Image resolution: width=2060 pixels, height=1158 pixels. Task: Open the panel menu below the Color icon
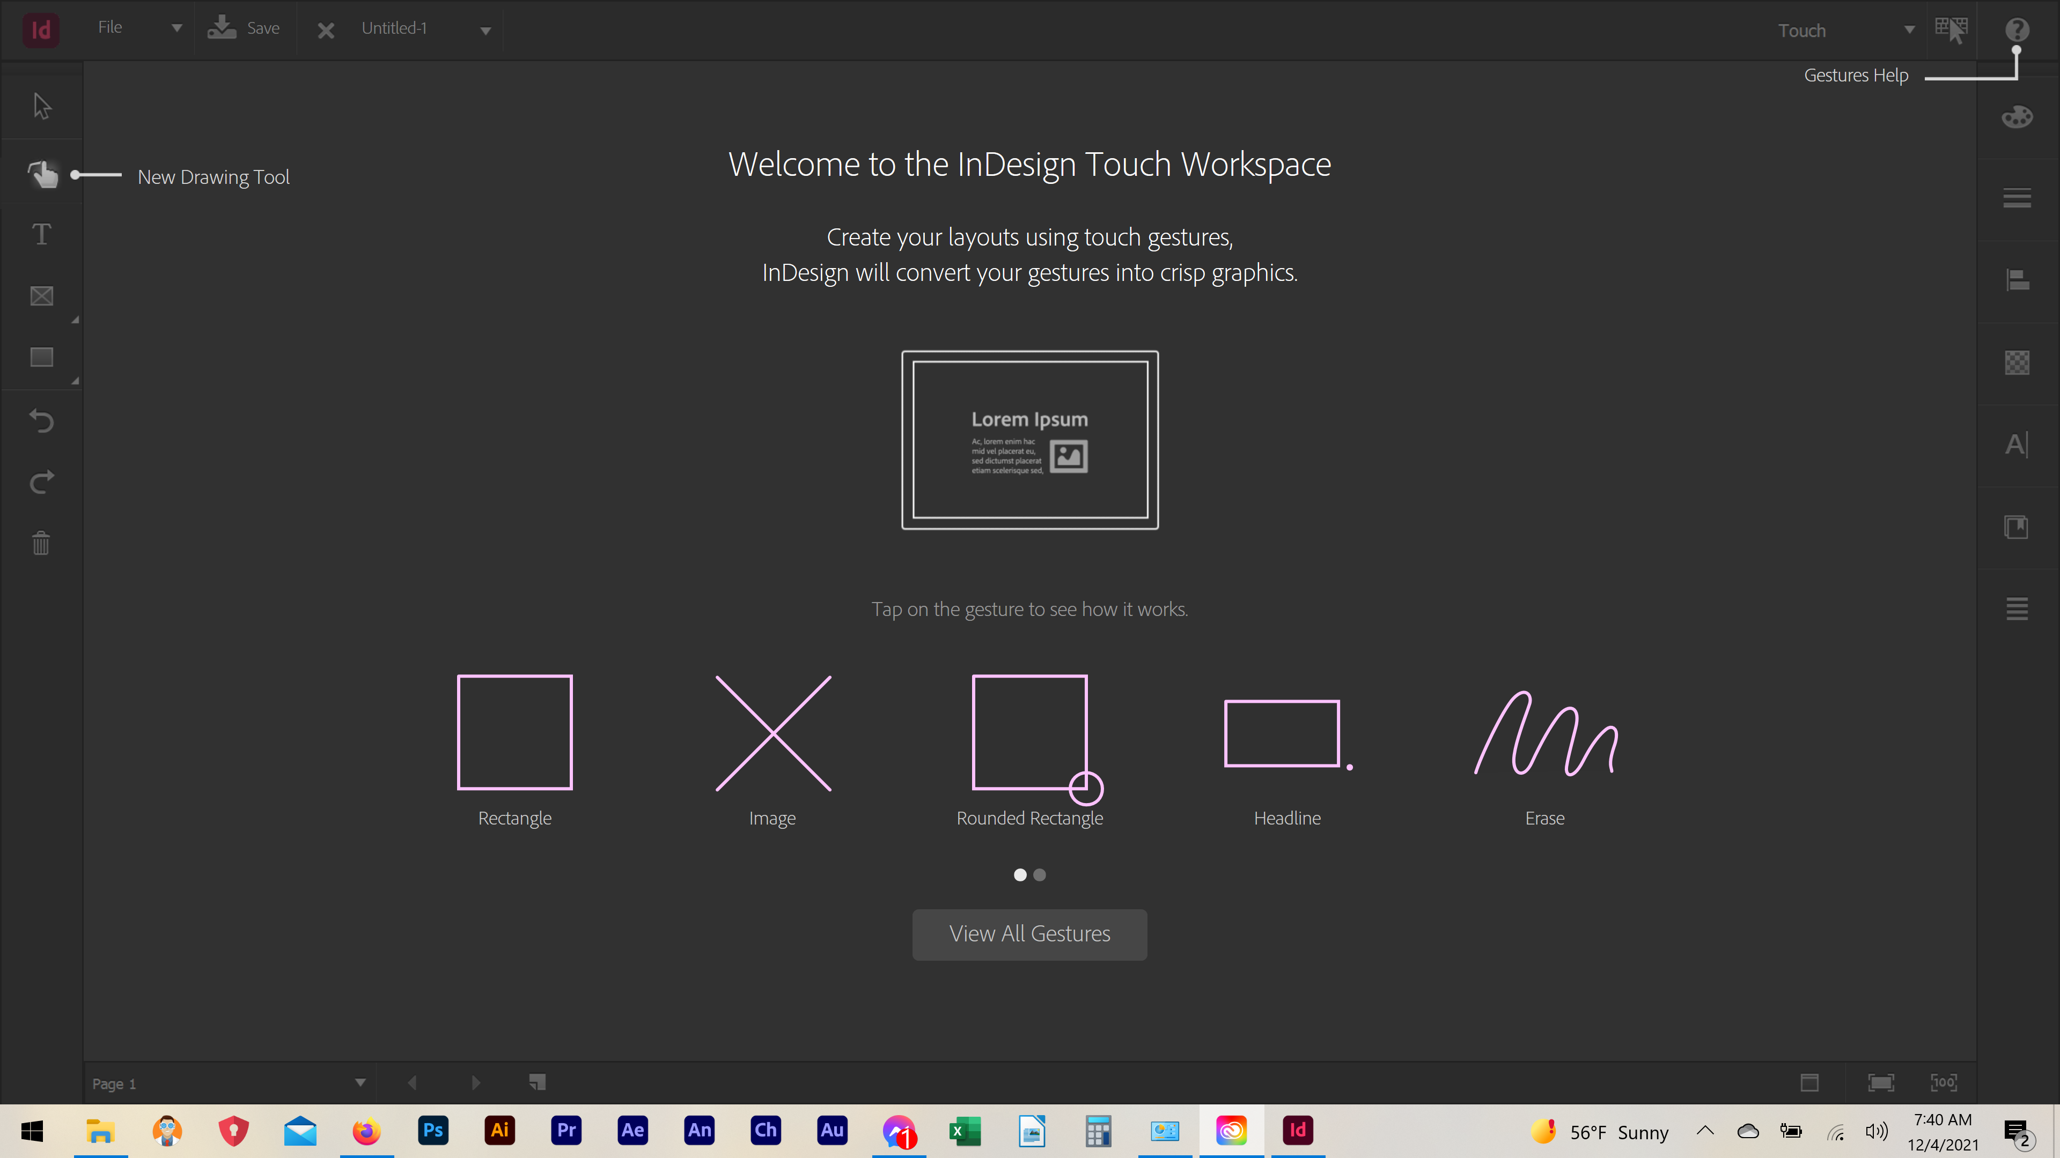[2017, 197]
